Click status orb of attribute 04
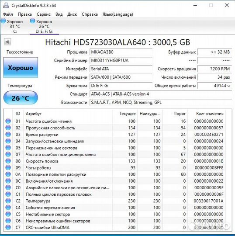This screenshot has width=235, height=236. [x=8, y=141]
